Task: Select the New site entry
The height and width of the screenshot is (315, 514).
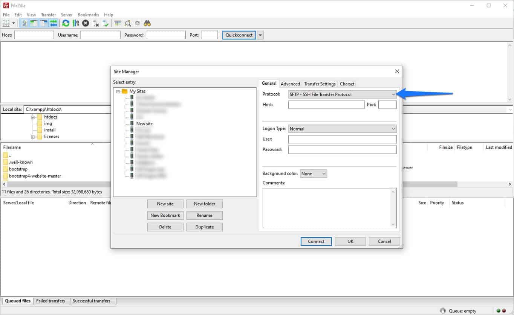Action: pyautogui.click(x=145, y=123)
